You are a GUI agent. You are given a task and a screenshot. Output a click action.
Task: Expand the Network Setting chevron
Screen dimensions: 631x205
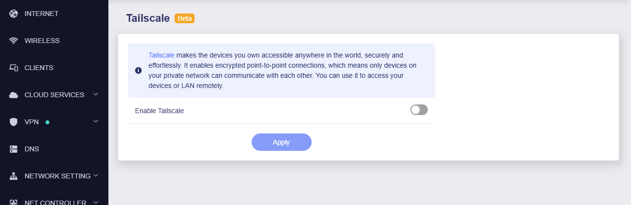tap(96, 175)
